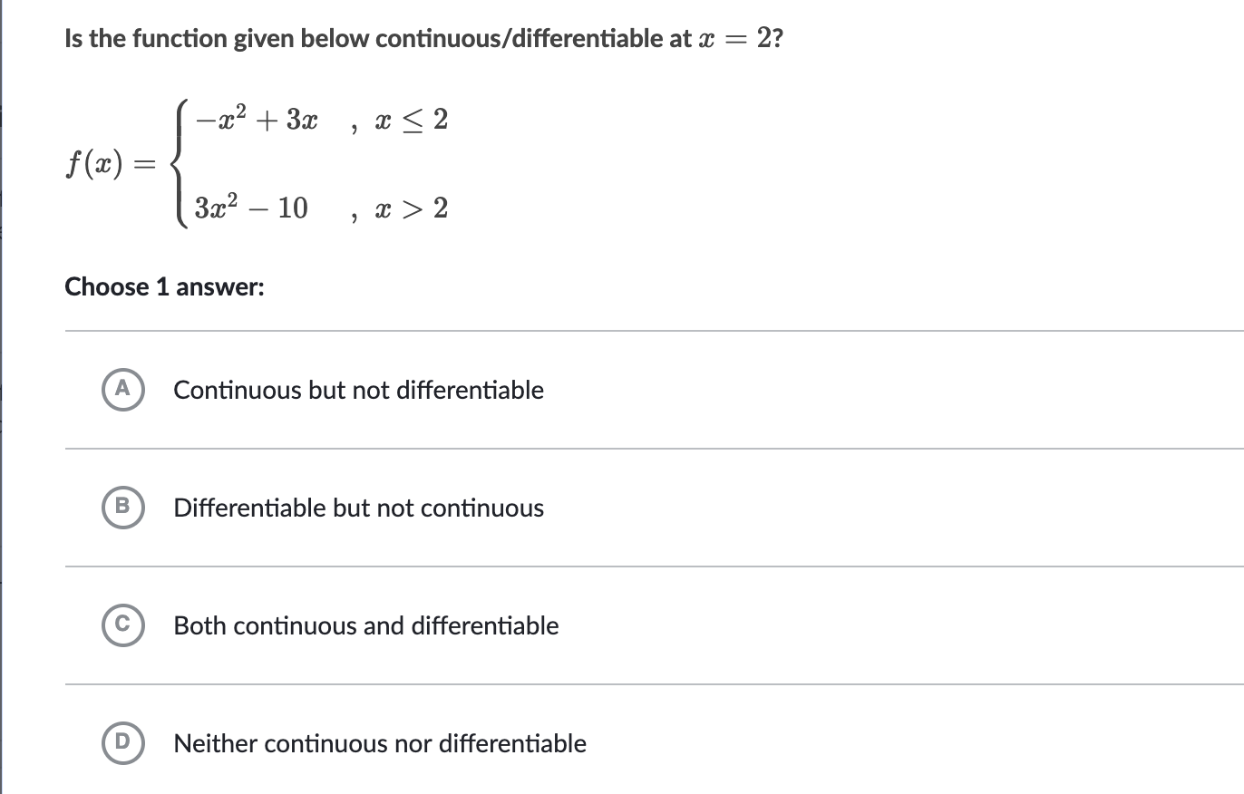Click the divider line above choice A

(635, 331)
